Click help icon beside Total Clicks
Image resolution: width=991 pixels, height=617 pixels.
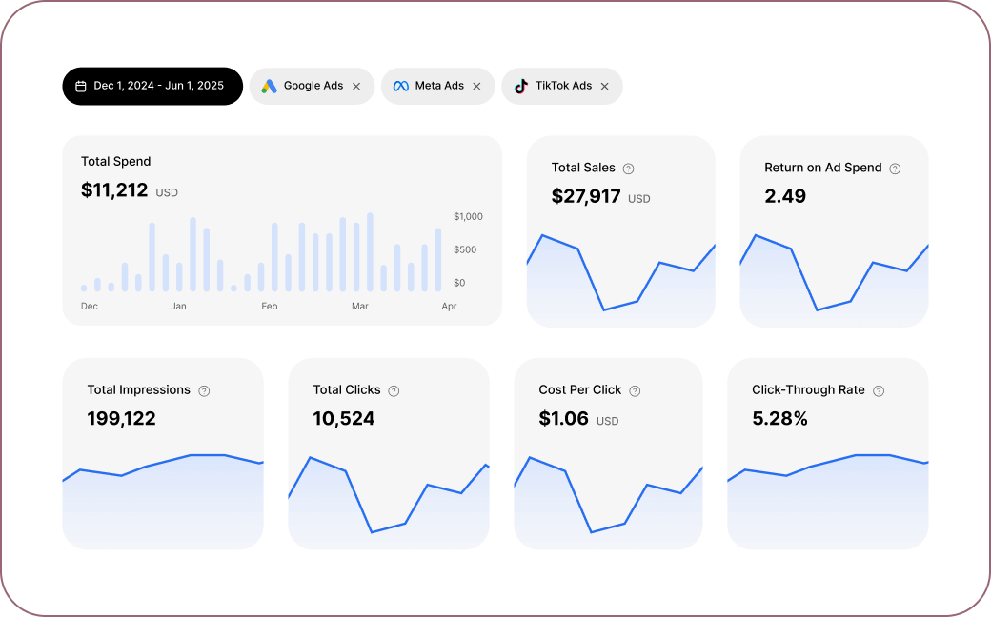394,390
